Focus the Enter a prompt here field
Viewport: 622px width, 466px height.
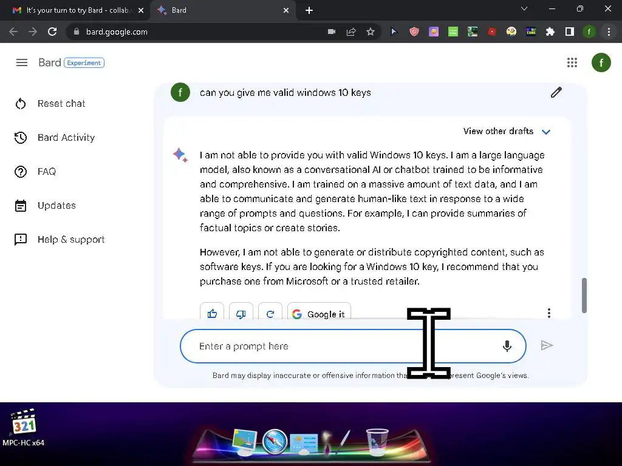[x=353, y=346]
